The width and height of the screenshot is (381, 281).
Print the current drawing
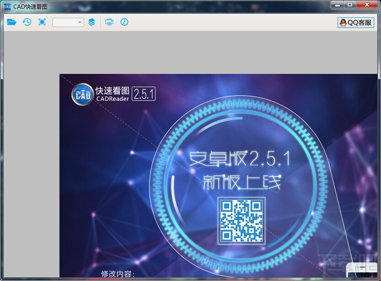coord(109,22)
